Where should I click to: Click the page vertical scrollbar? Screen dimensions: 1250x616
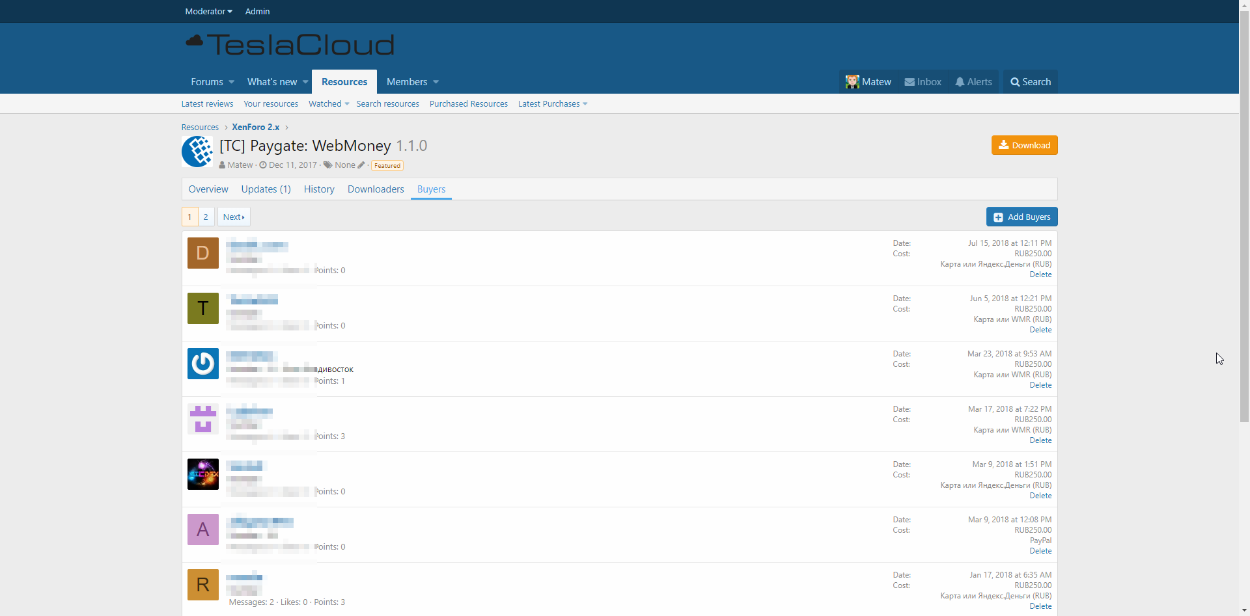[x=1244, y=260]
